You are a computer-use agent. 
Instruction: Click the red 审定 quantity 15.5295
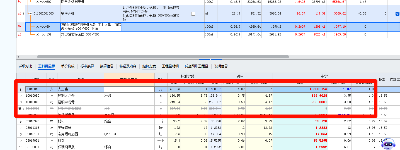[x=300, y=141]
